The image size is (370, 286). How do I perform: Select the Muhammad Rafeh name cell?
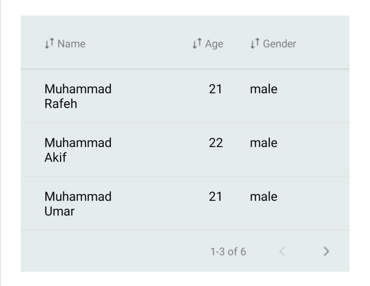[78, 96]
